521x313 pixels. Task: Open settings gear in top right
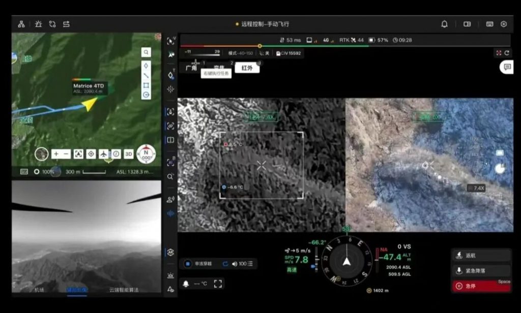pos(504,24)
